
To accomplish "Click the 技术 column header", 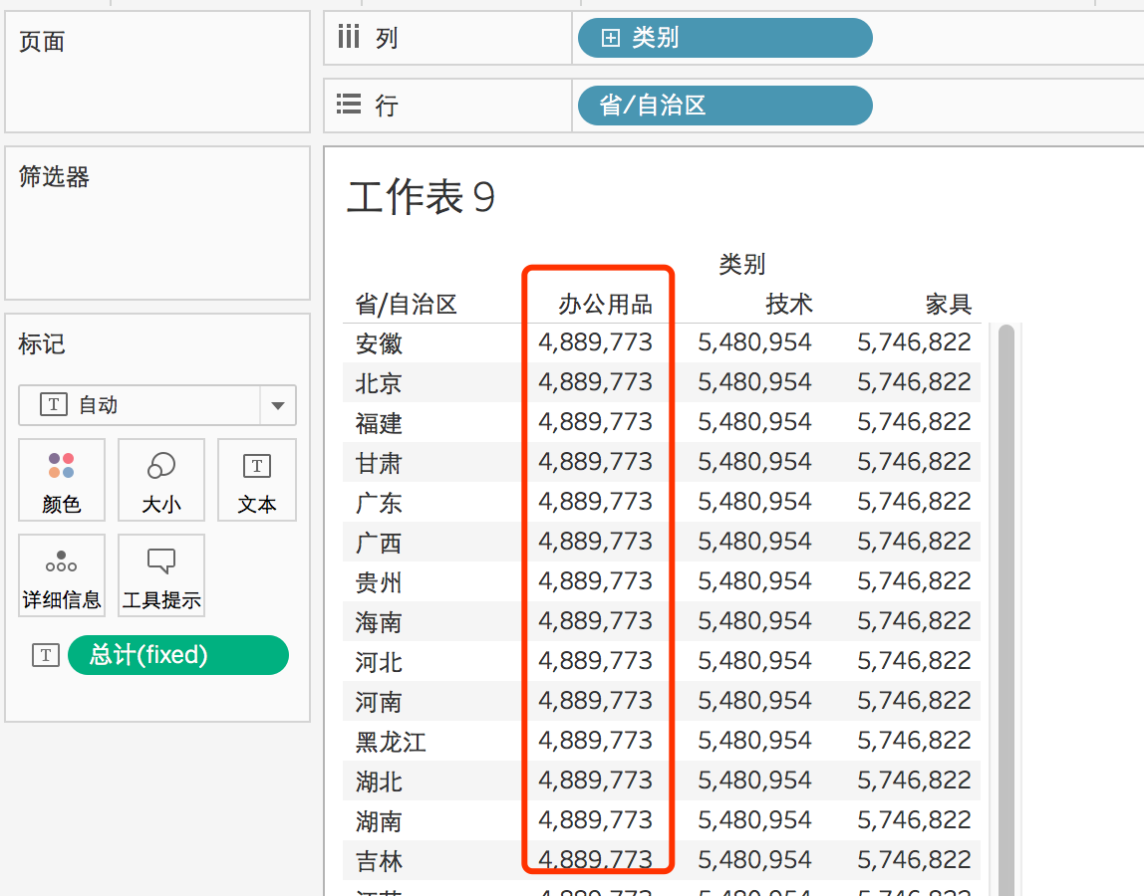I will (x=788, y=304).
